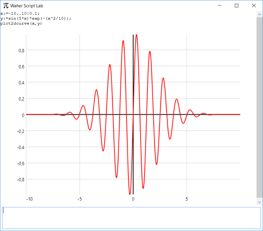Maximize the Waher Script Lab window
This screenshot has height=231, width=263.
(x=237, y=6)
